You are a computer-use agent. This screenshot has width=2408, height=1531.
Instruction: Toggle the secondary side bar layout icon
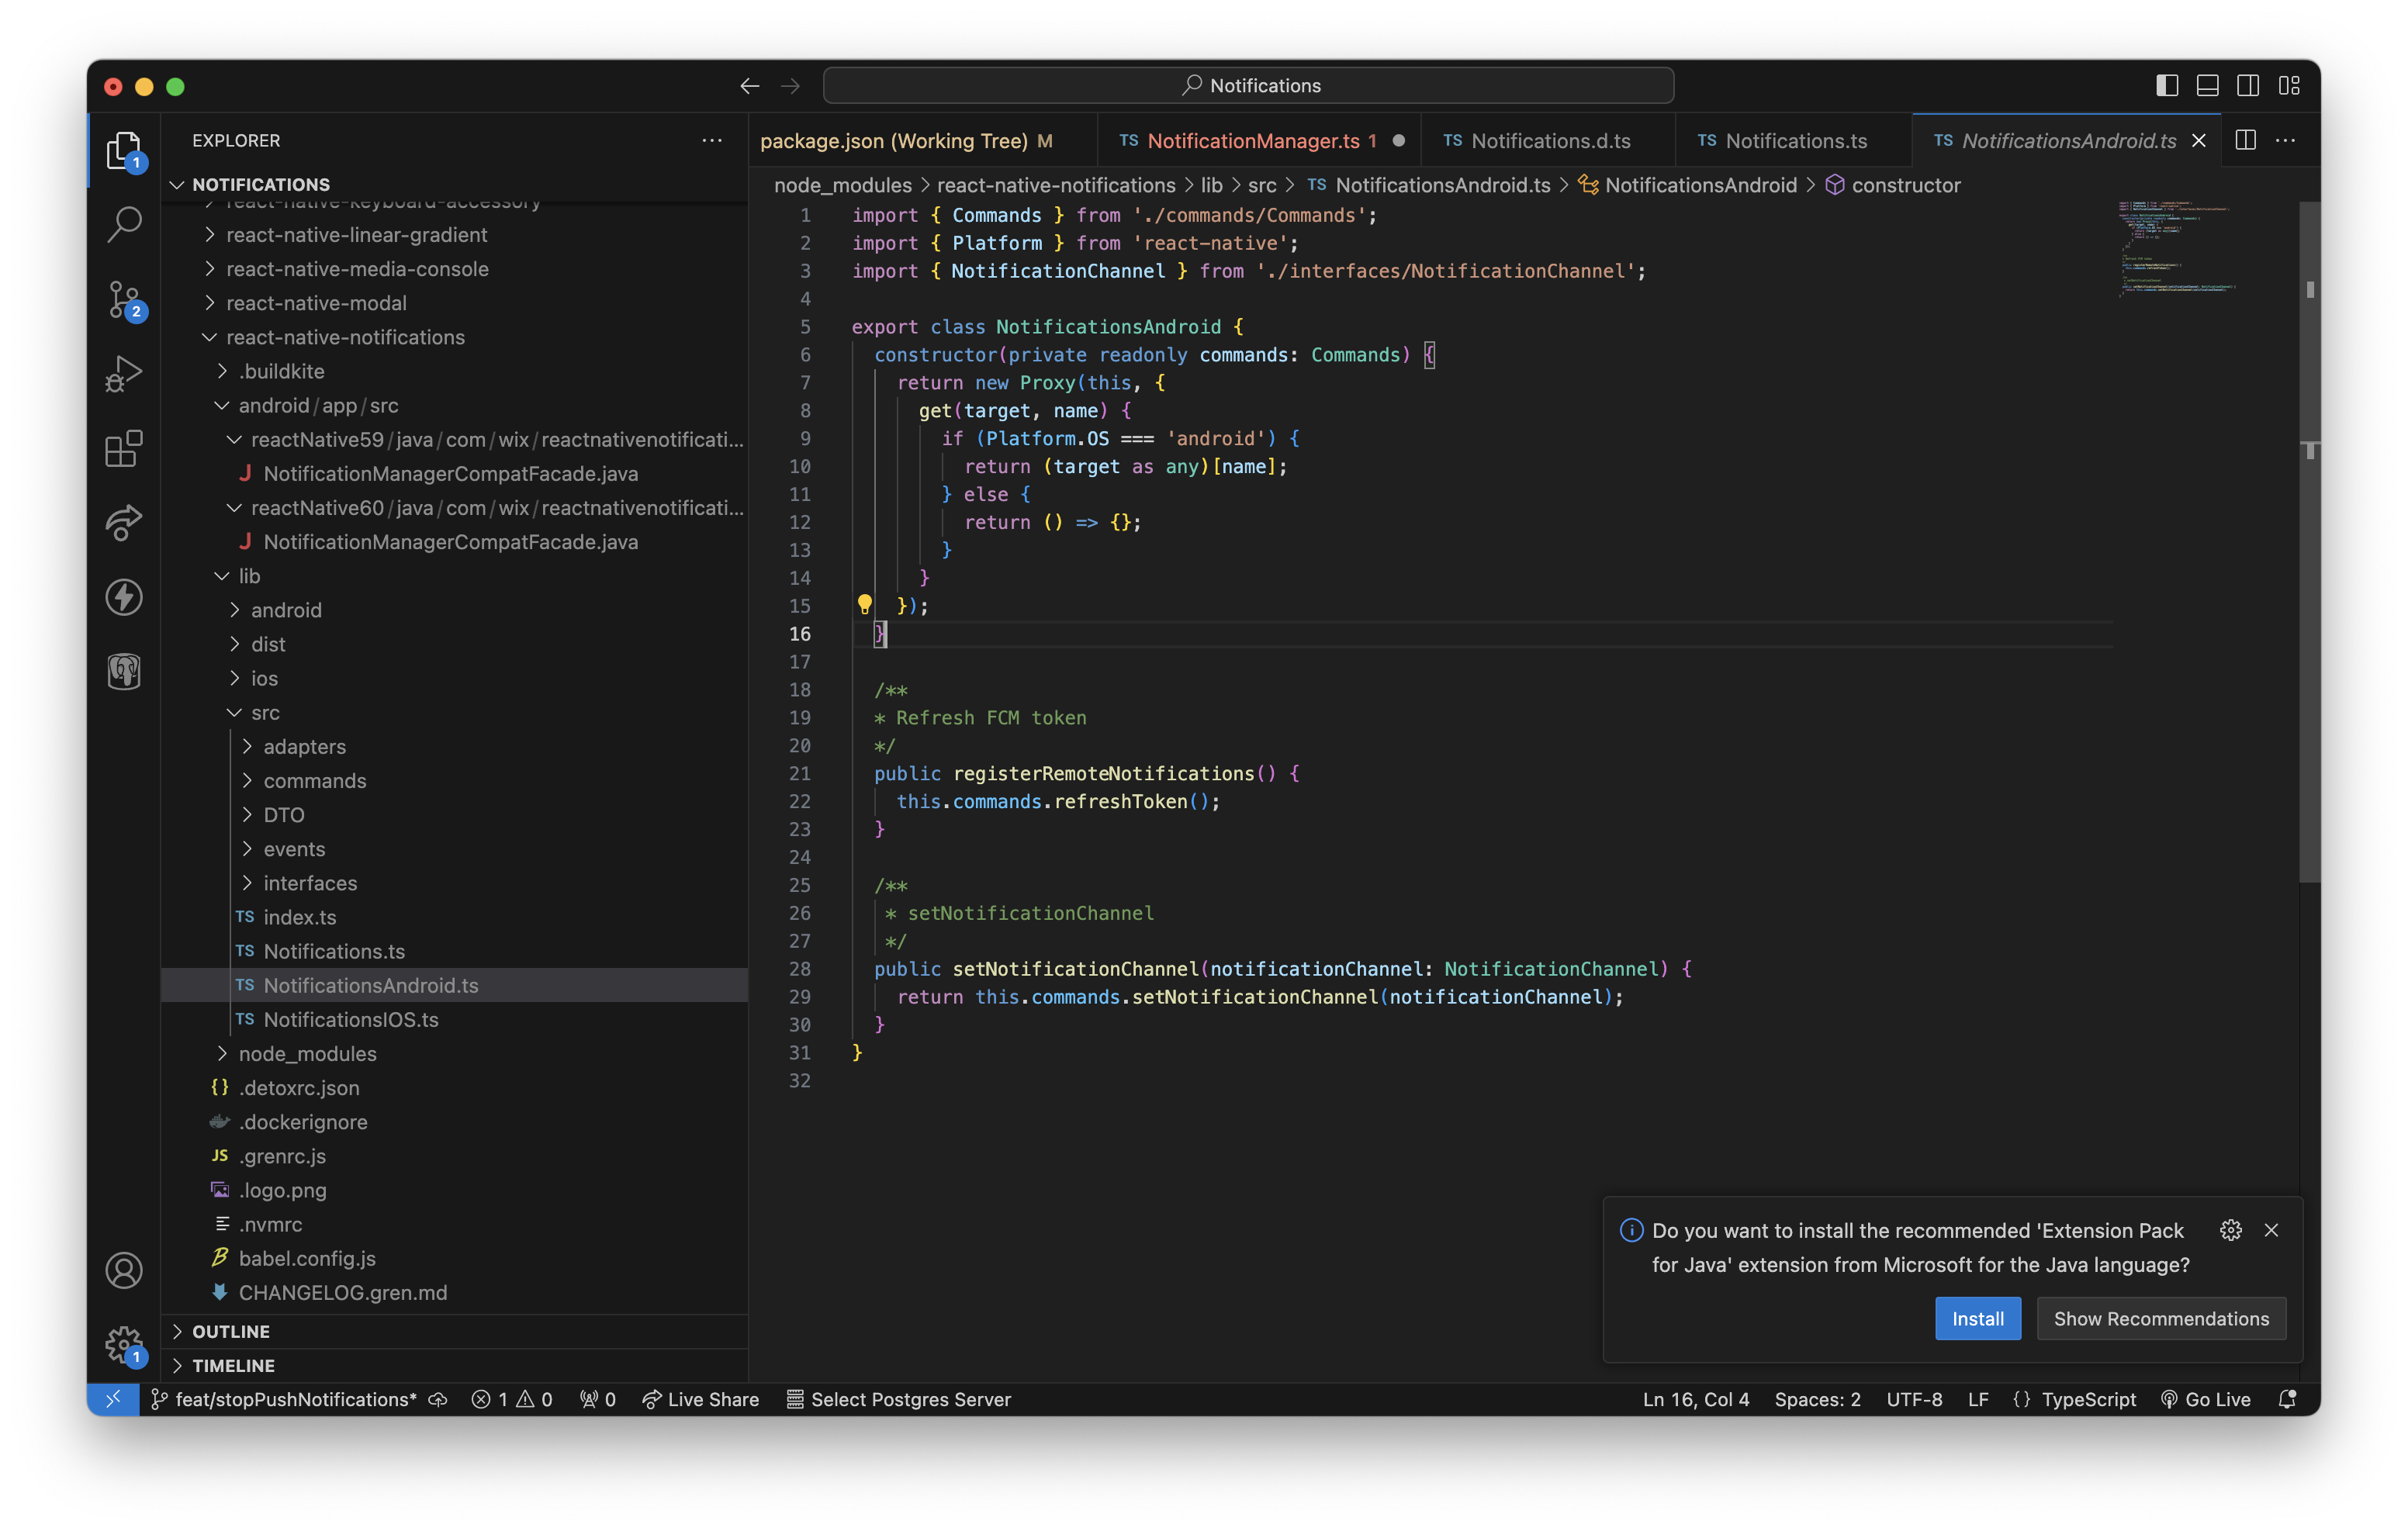(2247, 86)
